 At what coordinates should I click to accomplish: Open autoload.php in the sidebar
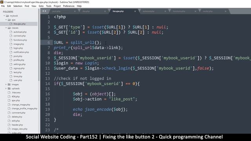tap(20, 32)
